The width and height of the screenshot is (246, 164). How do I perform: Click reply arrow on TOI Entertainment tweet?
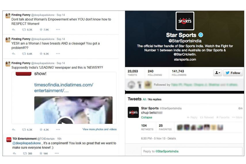(14, 153)
